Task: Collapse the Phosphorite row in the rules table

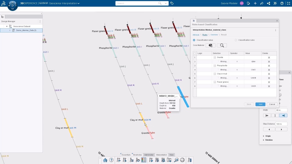Action: click(x=215, y=66)
